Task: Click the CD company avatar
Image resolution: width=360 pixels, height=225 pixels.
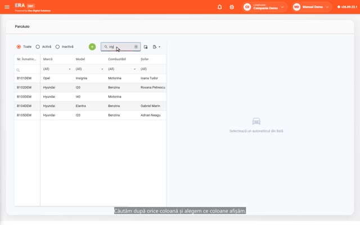Action: (247, 7)
